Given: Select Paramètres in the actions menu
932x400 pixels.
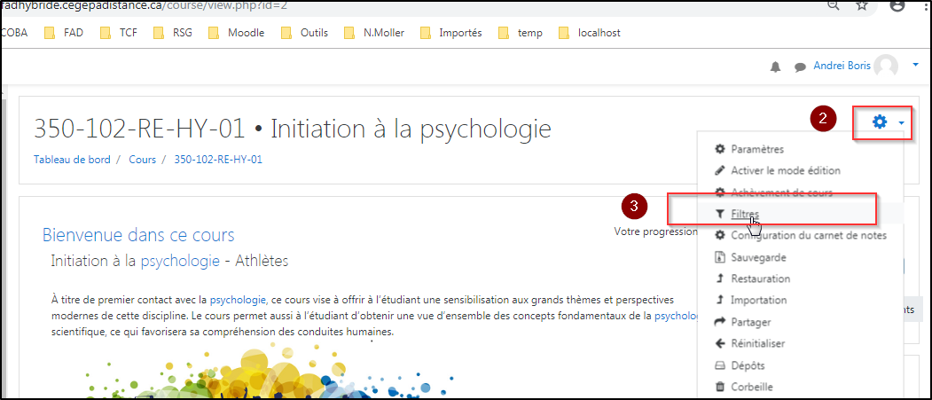Looking at the screenshot, I should pos(756,149).
